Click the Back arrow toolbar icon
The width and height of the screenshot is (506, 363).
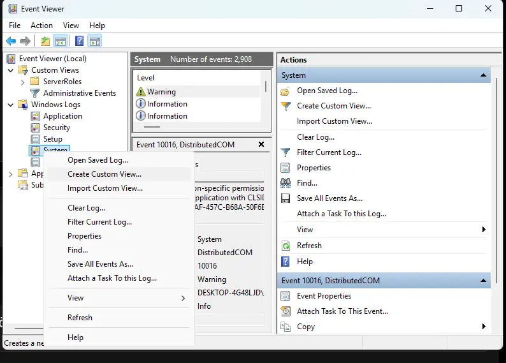11,41
